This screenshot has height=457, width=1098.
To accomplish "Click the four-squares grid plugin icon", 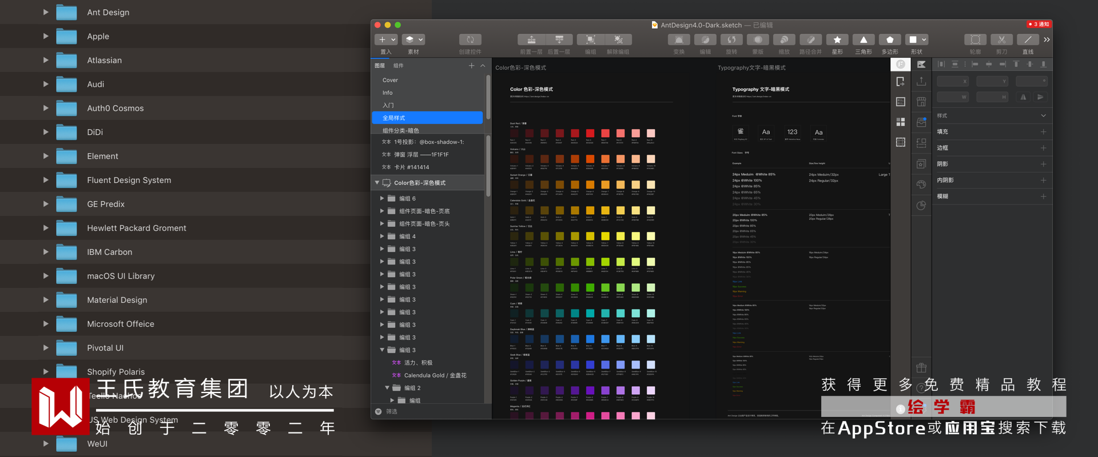I will point(901,122).
